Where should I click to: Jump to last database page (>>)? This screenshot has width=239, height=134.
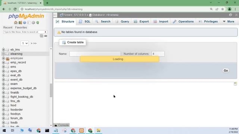[35, 43]
